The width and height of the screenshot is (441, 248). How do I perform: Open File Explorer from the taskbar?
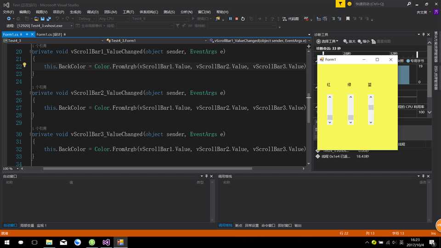coord(49,242)
